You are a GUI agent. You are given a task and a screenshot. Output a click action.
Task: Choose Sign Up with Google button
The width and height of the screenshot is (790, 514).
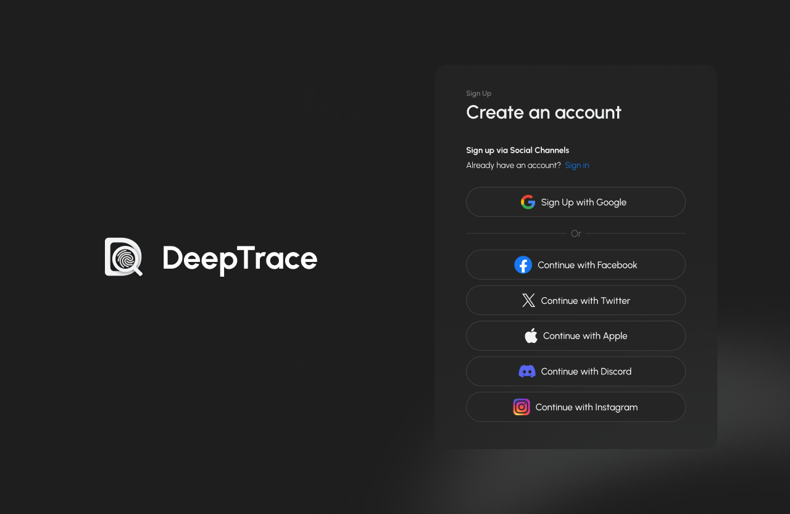576,202
